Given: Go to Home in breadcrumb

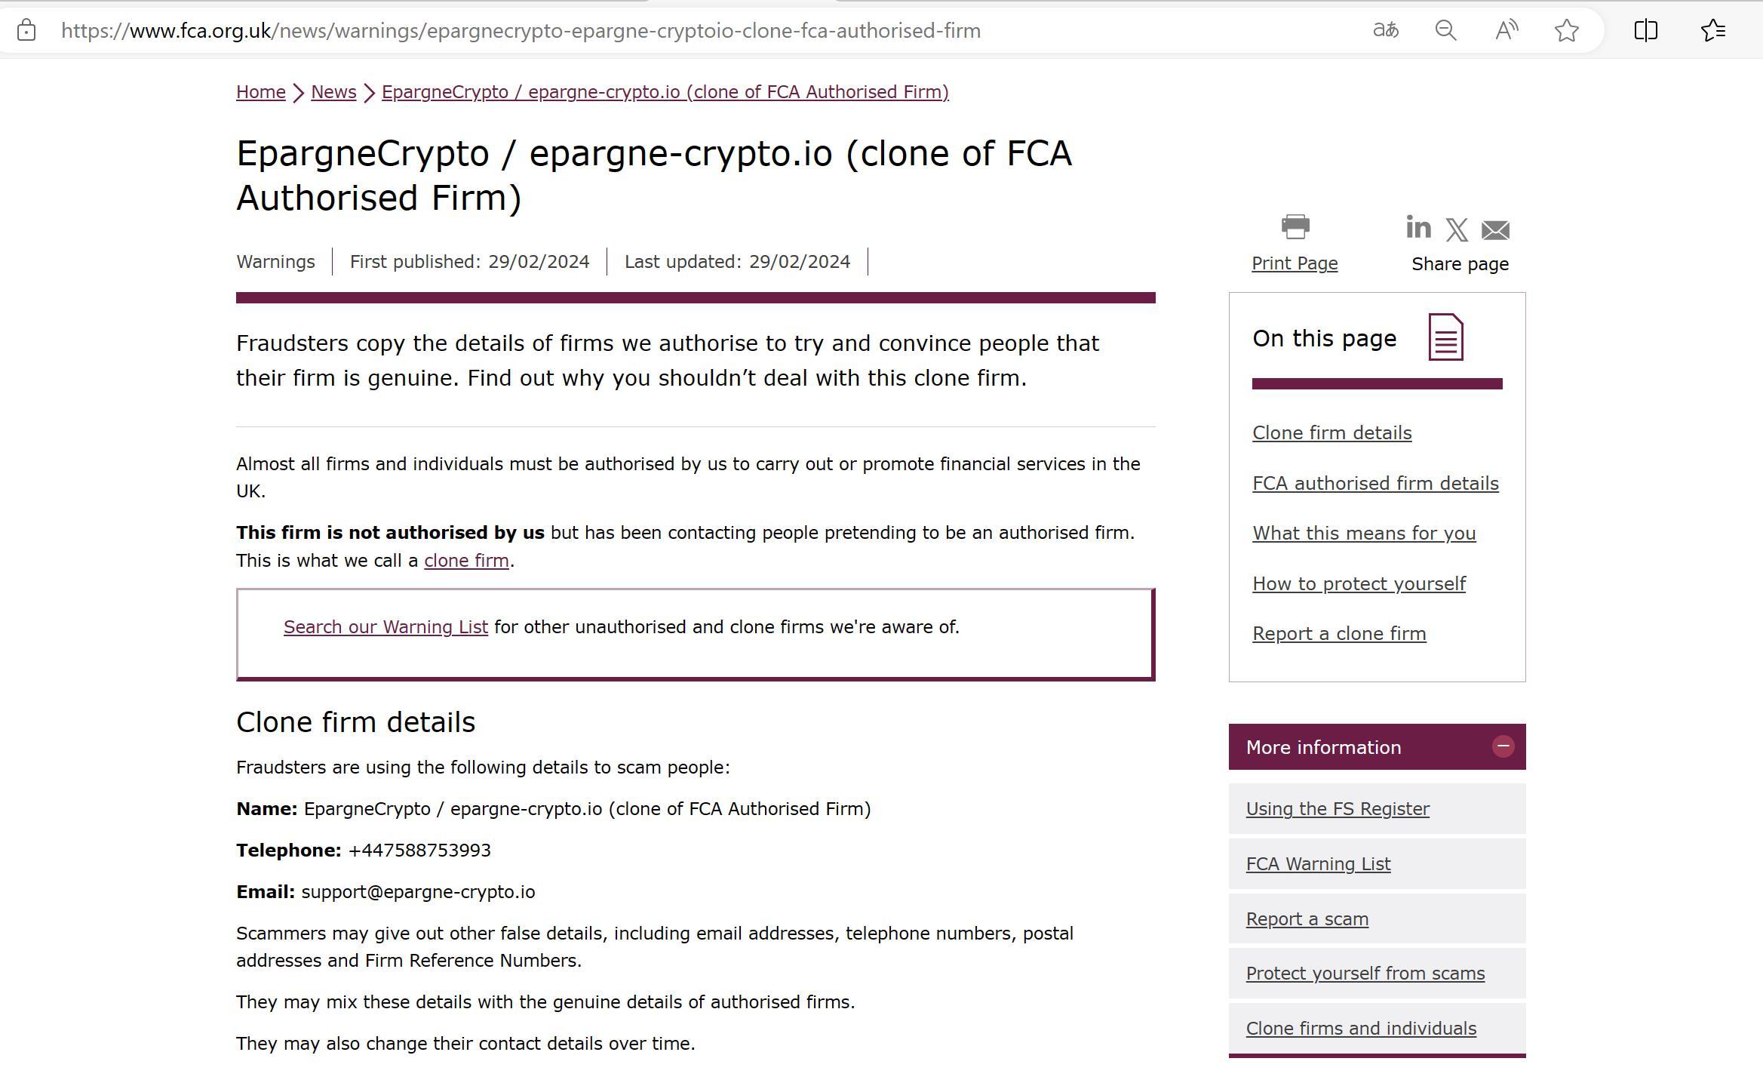Looking at the screenshot, I should click(260, 92).
